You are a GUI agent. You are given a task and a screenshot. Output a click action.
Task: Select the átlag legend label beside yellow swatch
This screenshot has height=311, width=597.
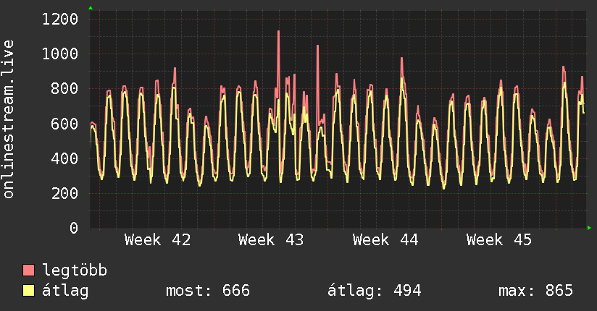pos(65,291)
